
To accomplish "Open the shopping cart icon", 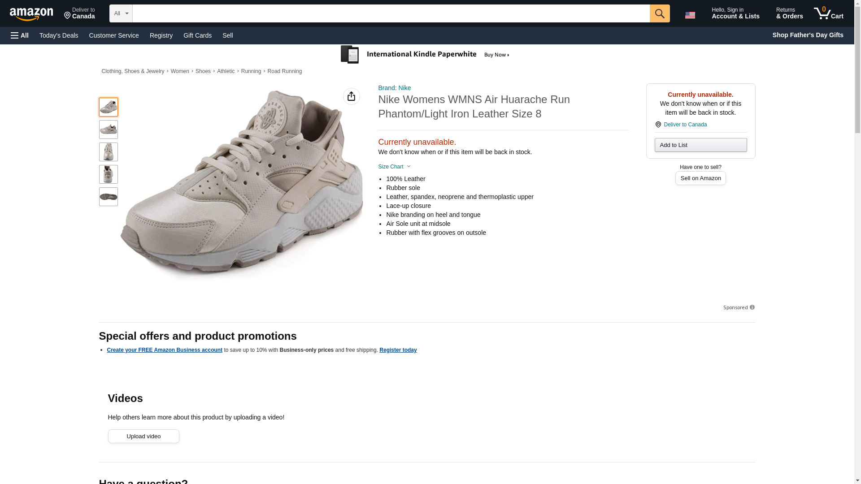I will [828, 13].
